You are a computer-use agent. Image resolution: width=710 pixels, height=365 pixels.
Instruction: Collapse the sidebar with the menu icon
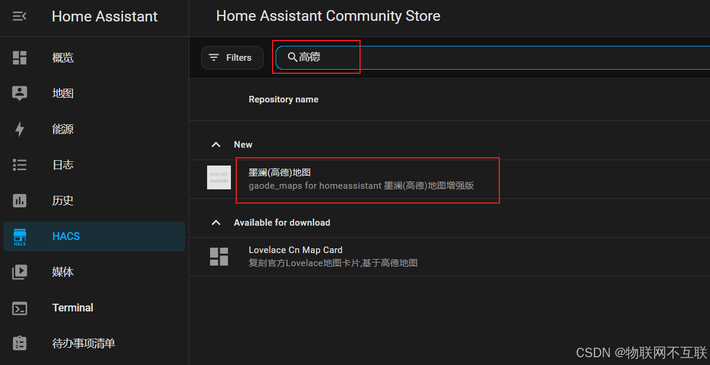[x=20, y=17]
